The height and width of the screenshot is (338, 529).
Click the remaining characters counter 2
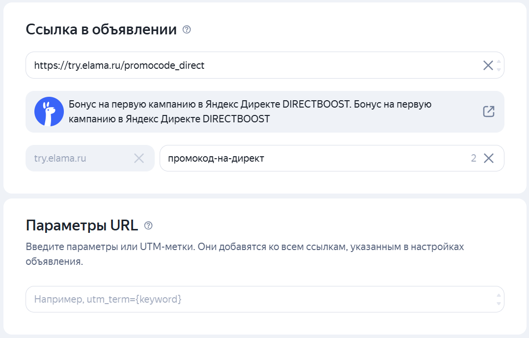pos(473,158)
